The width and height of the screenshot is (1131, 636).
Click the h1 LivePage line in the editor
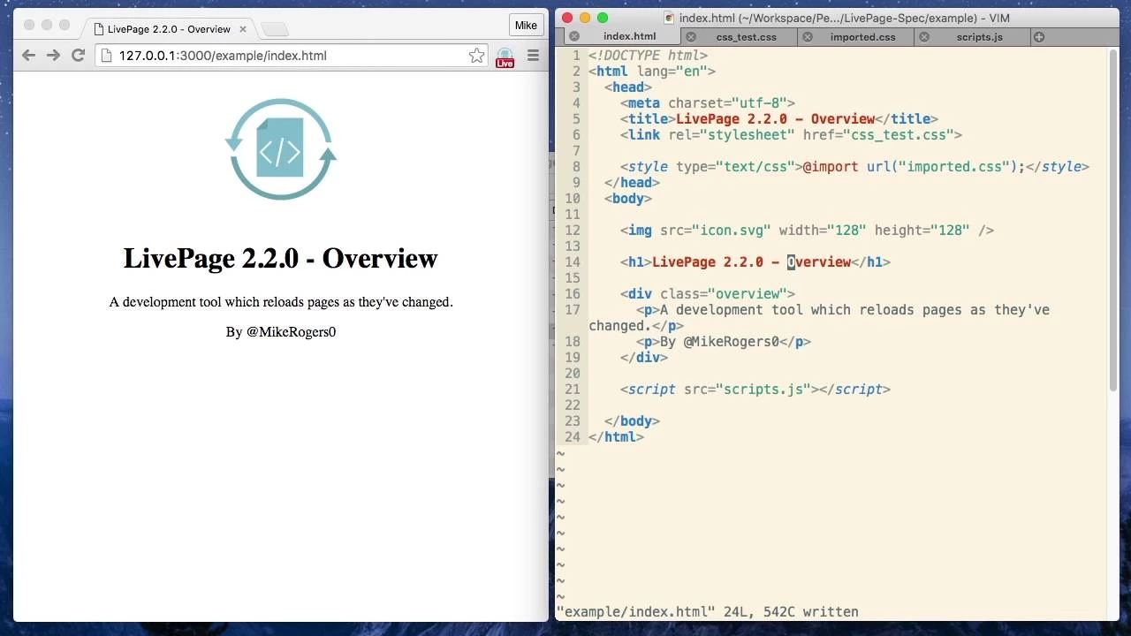click(x=755, y=262)
